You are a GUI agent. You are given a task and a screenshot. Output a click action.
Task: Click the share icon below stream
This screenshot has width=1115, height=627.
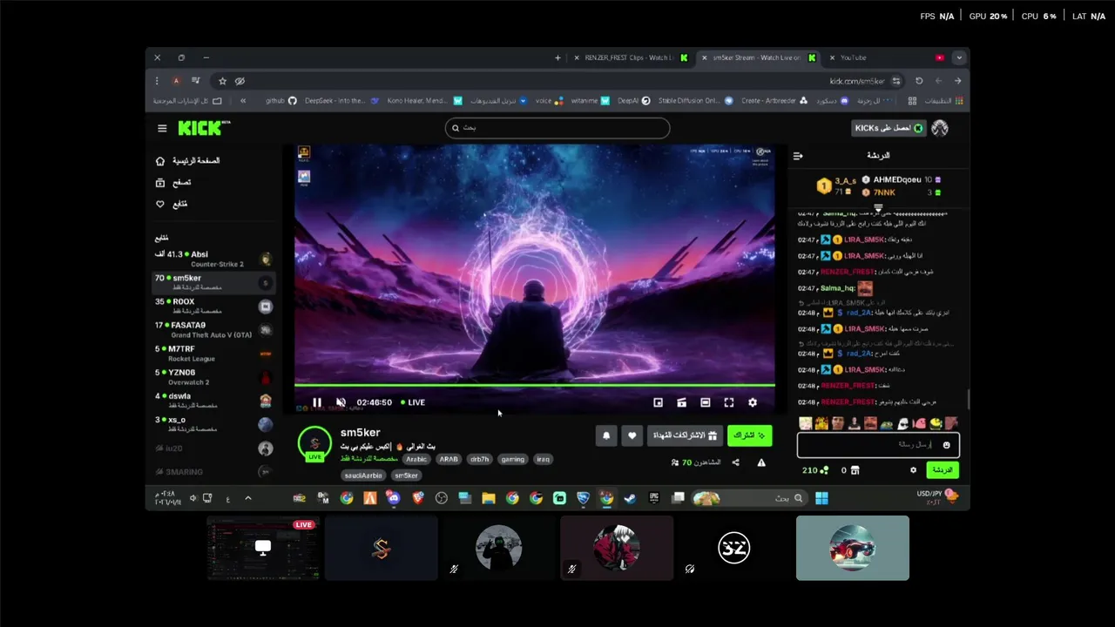[736, 462]
